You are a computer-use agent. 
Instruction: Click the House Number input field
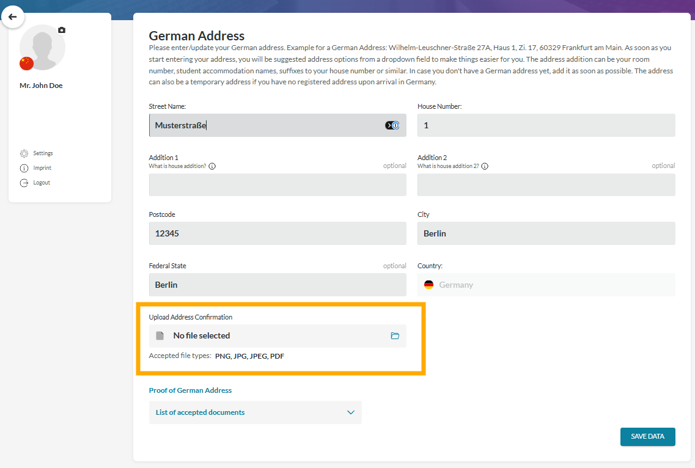point(546,125)
